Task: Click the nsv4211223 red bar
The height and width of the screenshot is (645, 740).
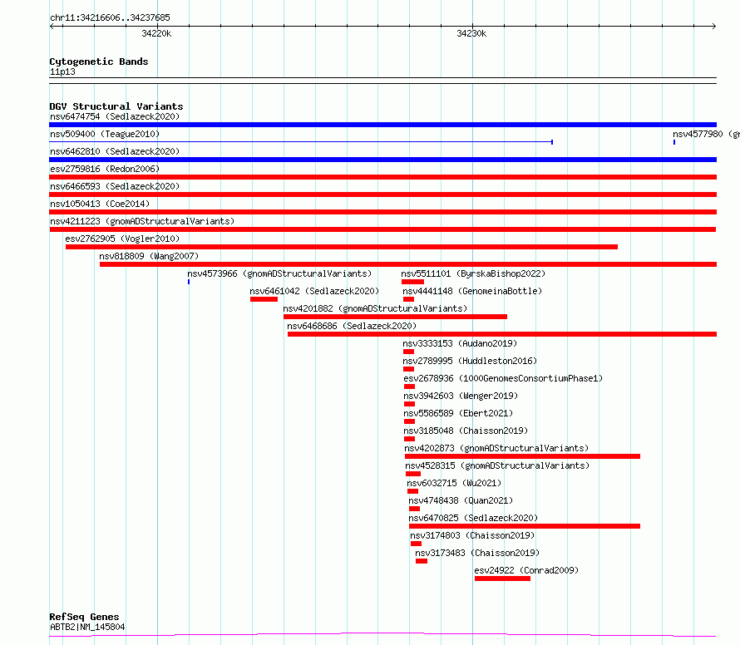Action: (382, 229)
